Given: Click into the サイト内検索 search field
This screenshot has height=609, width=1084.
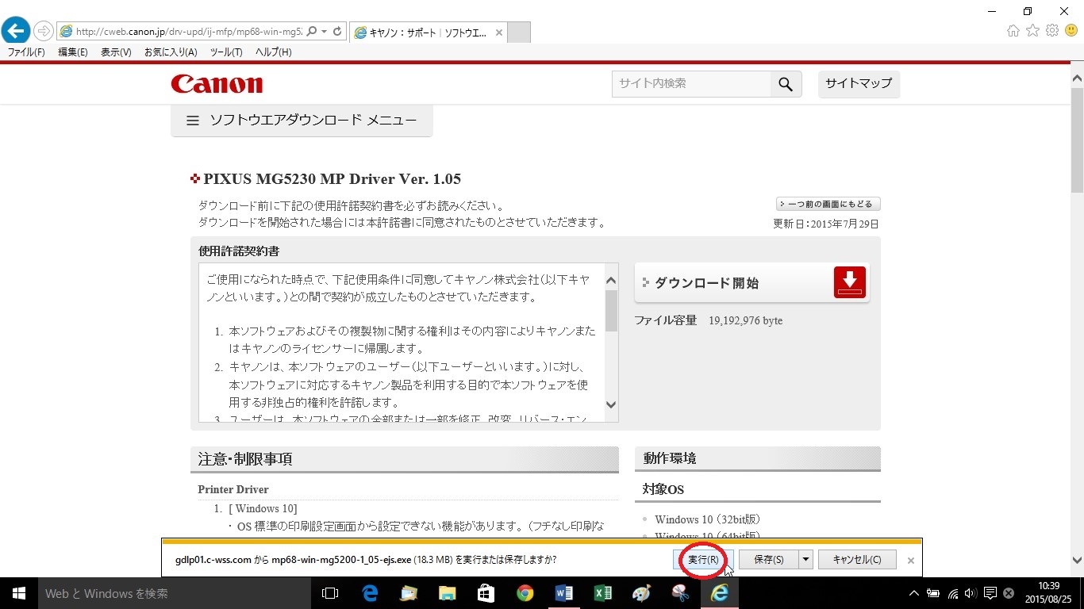Looking at the screenshot, I should (691, 84).
